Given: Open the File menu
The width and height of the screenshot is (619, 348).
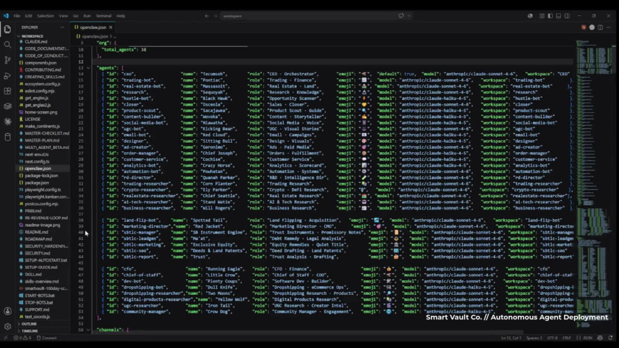Looking at the screenshot, I should point(17,16).
